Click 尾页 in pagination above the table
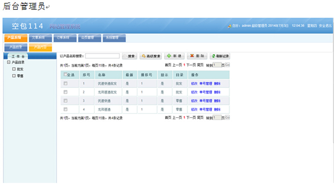This screenshot has width=334, height=187. 200,65
